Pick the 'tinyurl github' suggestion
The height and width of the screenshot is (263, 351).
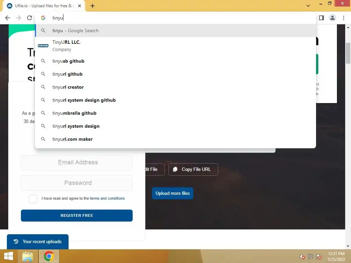pos(175,74)
